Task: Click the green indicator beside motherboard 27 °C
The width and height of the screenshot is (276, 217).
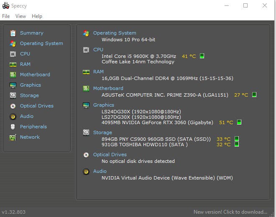Action: 254,95
